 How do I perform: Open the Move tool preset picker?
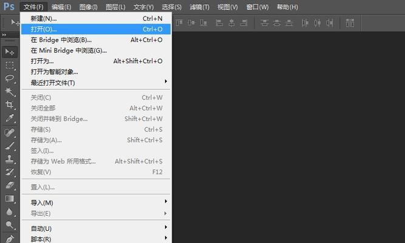15,22
